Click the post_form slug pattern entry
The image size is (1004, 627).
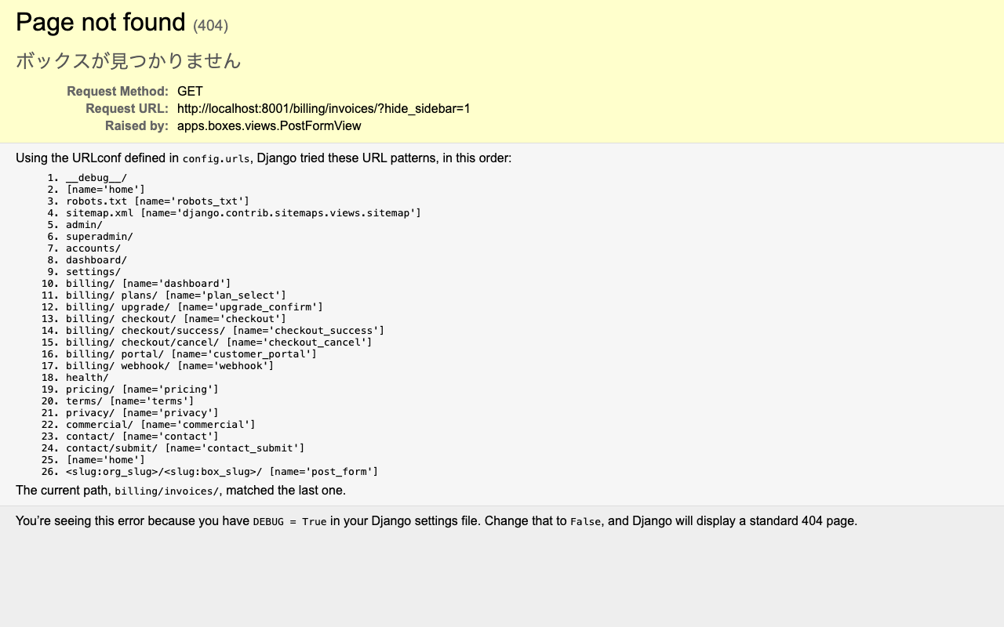pyautogui.click(x=222, y=472)
